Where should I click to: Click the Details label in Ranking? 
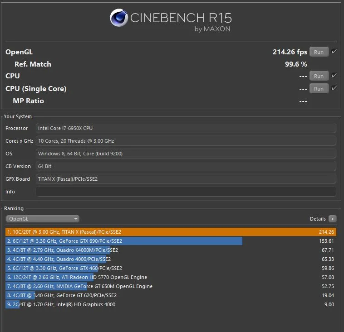[318, 219]
